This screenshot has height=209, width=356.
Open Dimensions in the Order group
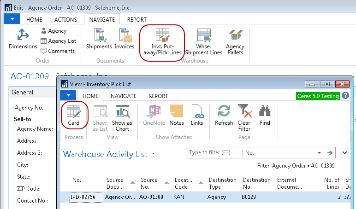point(23,40)
